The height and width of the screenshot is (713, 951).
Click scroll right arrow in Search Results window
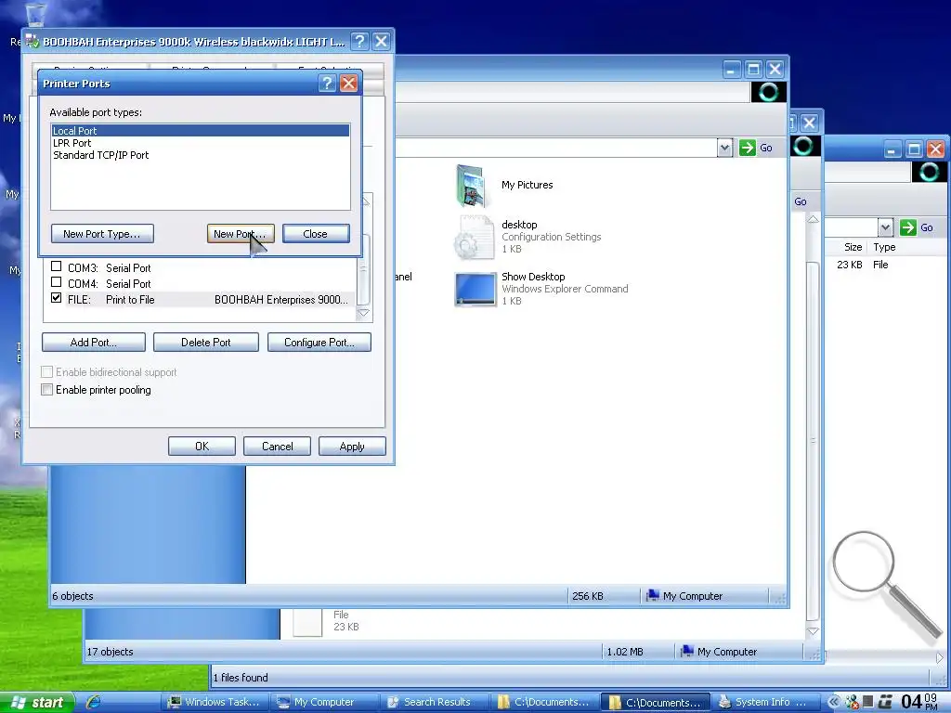coord(940,657)
